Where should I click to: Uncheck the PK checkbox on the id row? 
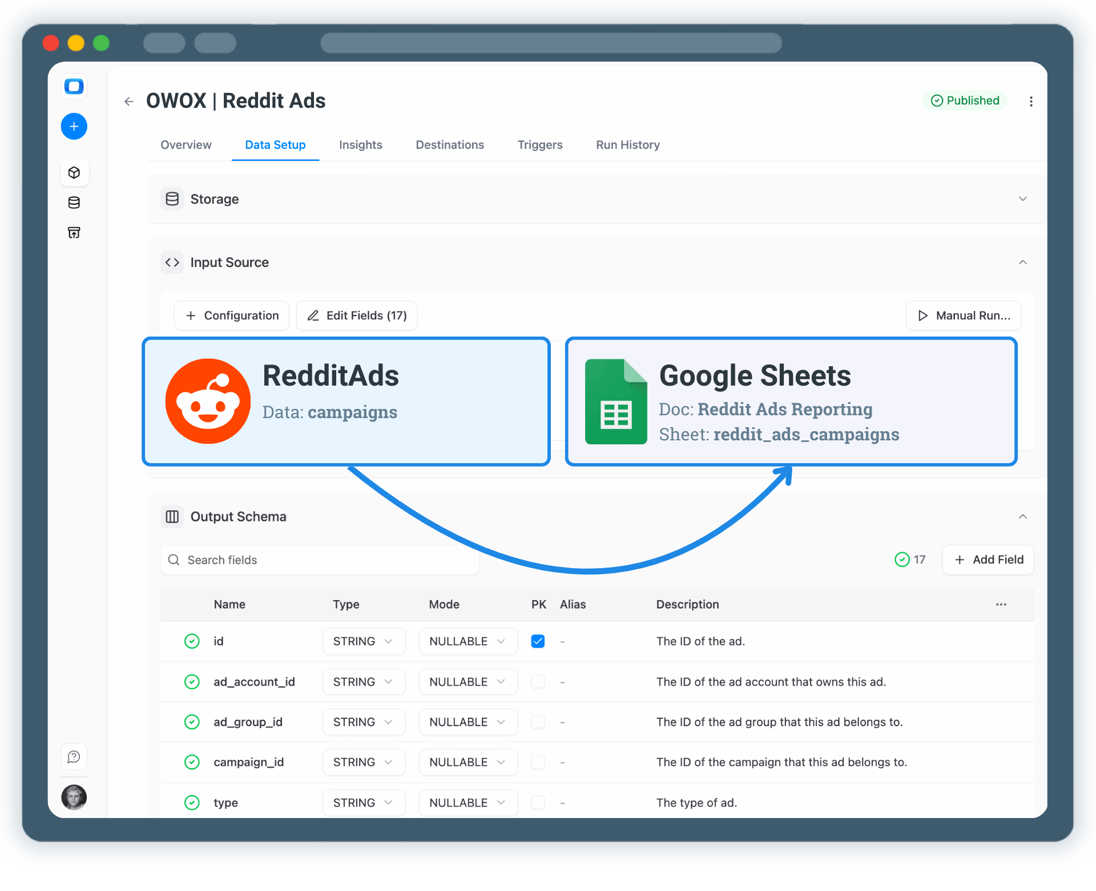537,641
